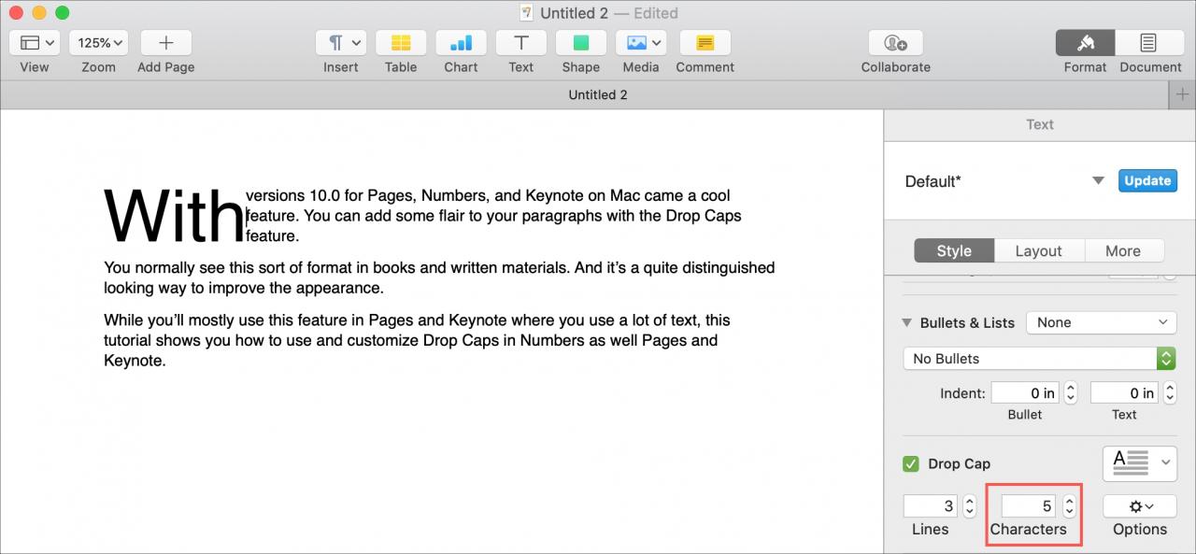Image resolution: width=1196 pixels, height=554 pixels.
Task: Adjust the Lines stepper
Action: (970, 506)
